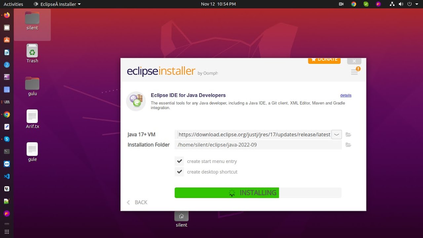Open the Eclipse Installer app menu
This screenshot has height=238, width=423.
click(x=57, y=4)
